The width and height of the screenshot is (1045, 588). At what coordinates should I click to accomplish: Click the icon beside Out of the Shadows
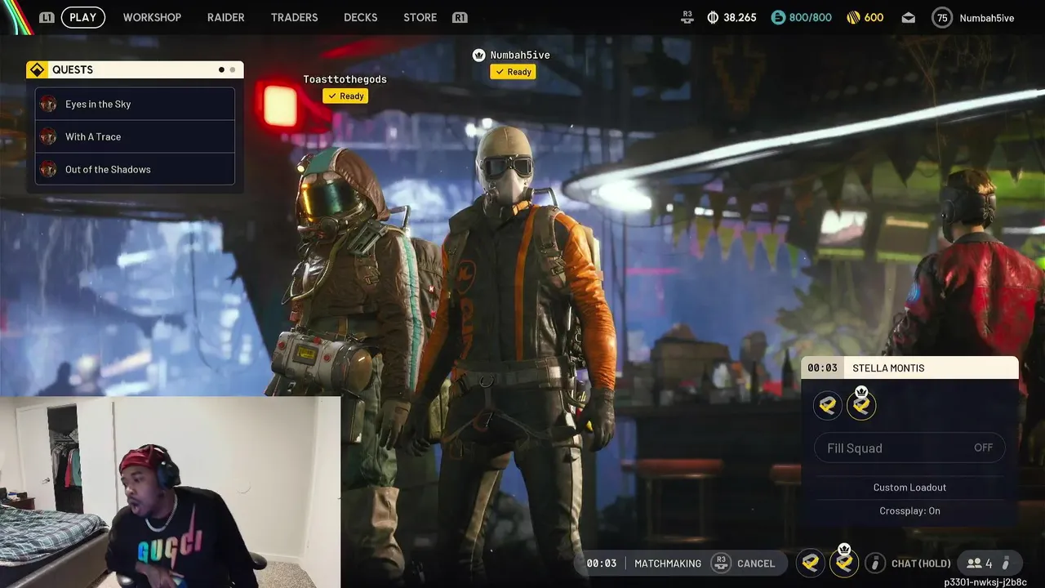(48, 169)
